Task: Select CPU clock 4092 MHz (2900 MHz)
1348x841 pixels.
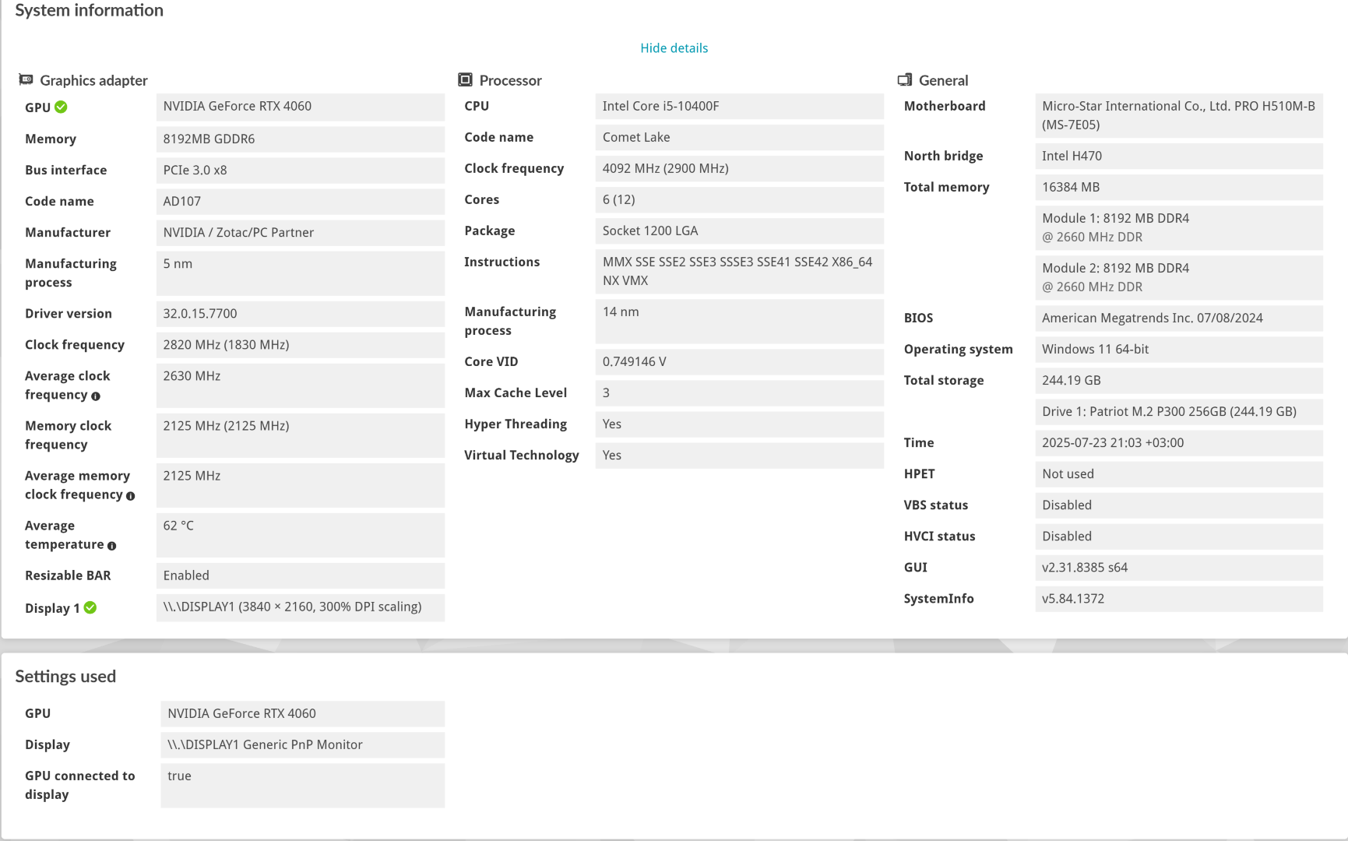Action: (740, 169)
